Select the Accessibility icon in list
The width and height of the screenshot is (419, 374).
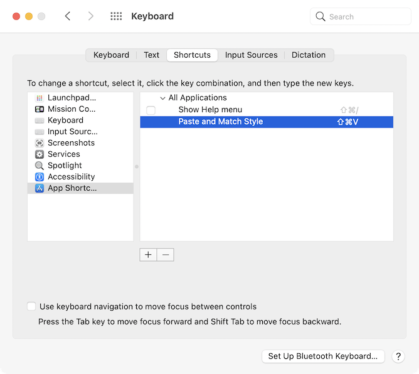pos(40,177)
